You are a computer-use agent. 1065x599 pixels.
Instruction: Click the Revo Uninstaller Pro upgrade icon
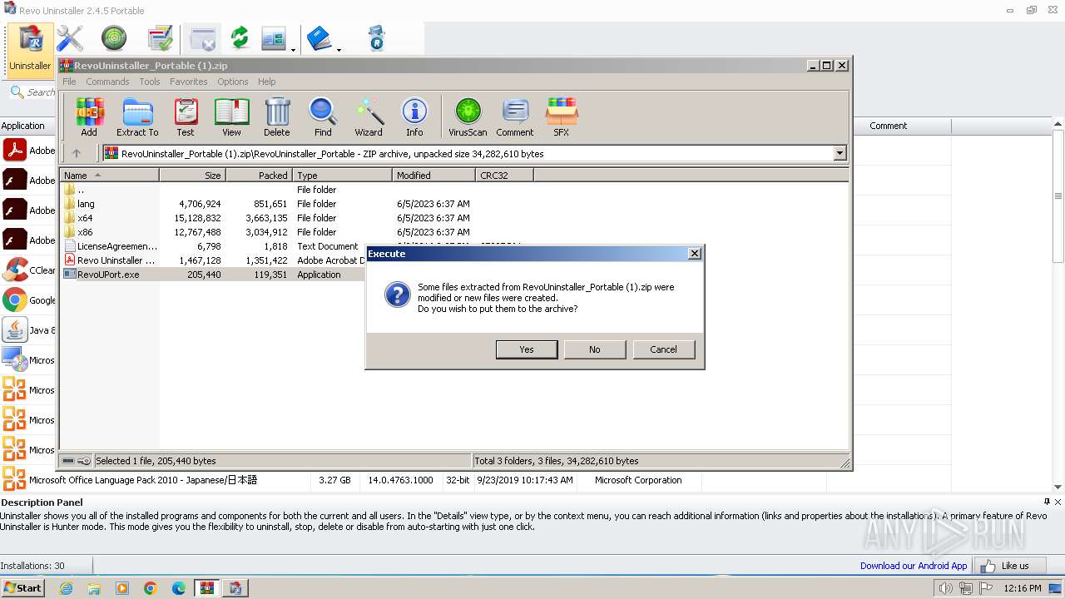(376, 38)
